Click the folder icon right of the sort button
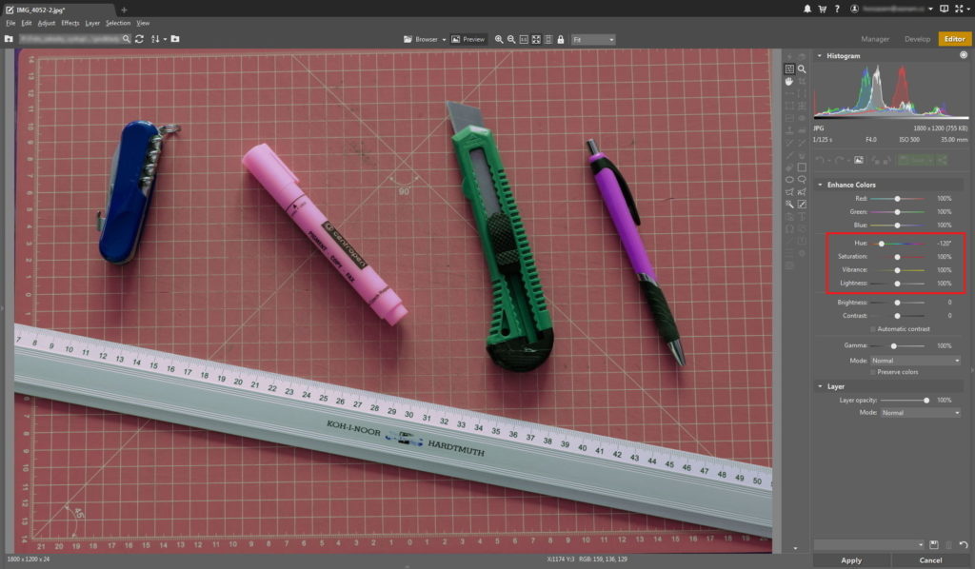This screenshot has height=569, width=975. [175, 38]
